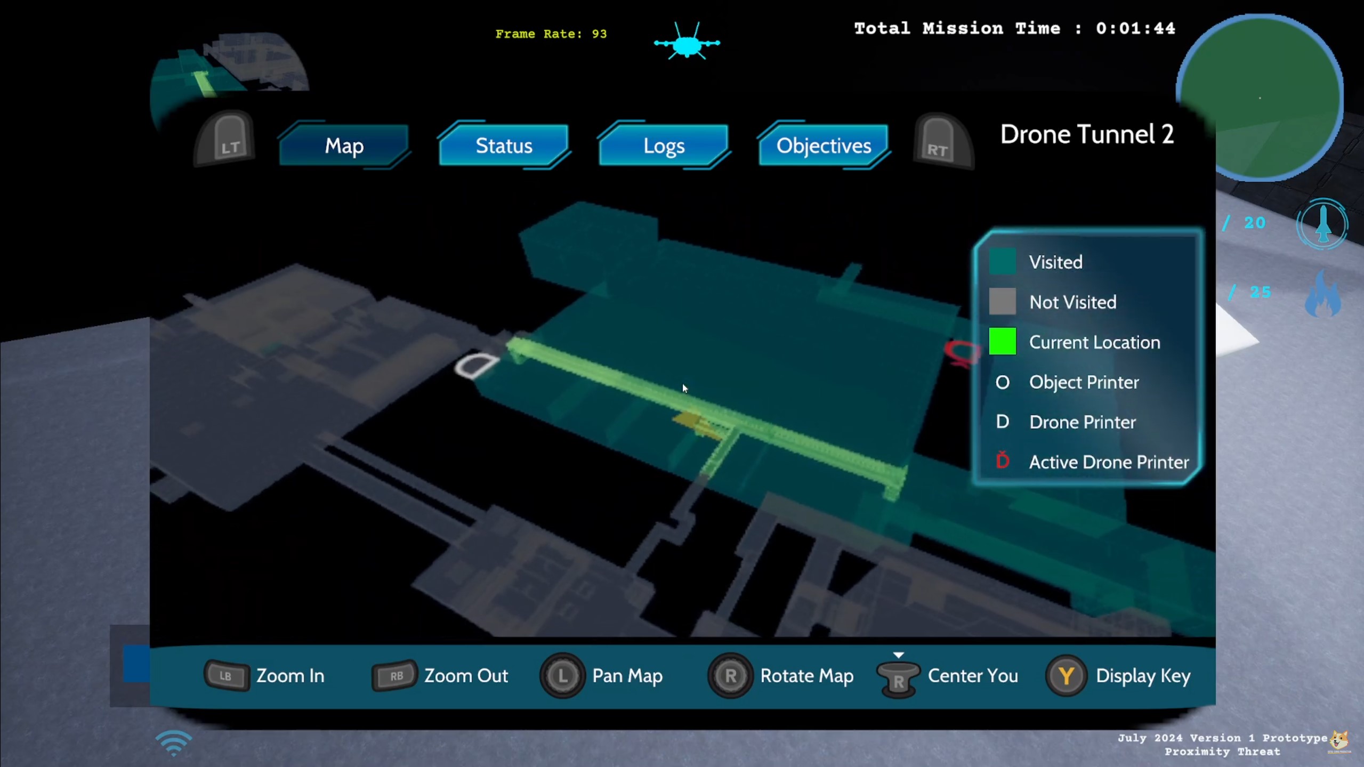Click the '/ 25' flame ammo count
The height and width of the screenshot is (767, 1364).
point(1249,292)
